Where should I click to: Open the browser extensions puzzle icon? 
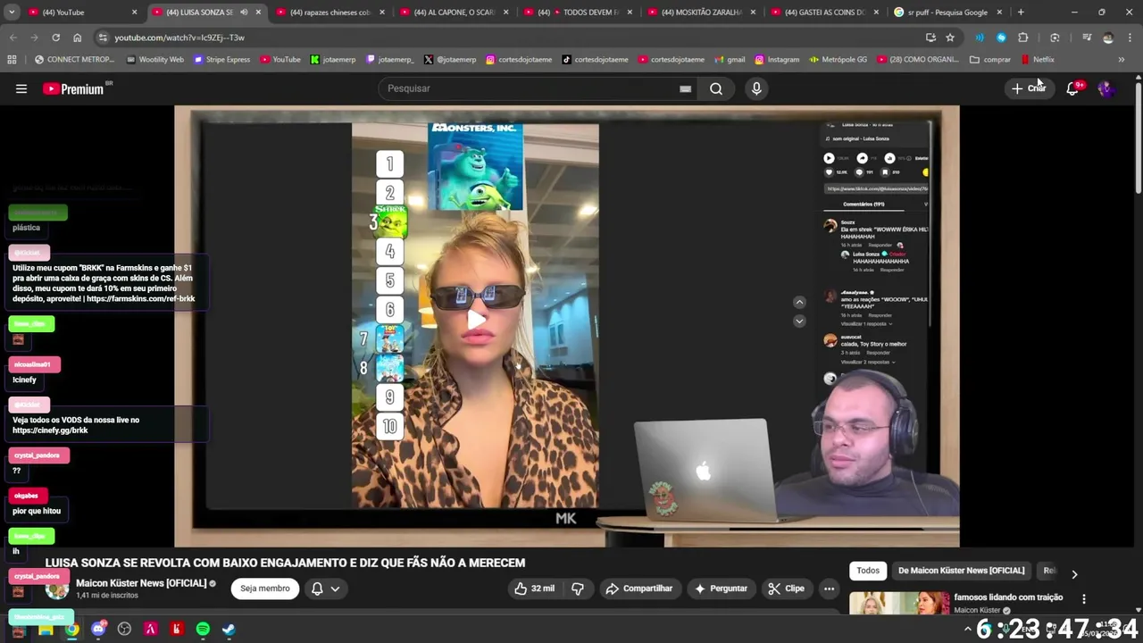pyautogui.click(x=1023, y=38)
